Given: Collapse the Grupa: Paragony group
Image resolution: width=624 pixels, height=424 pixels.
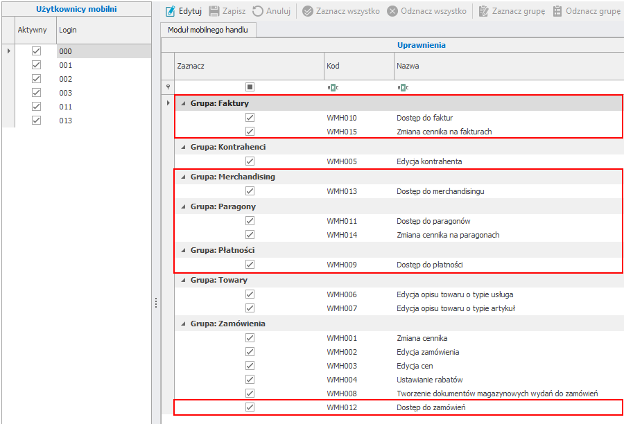Looking at the screenshot, I should point(183,206).
